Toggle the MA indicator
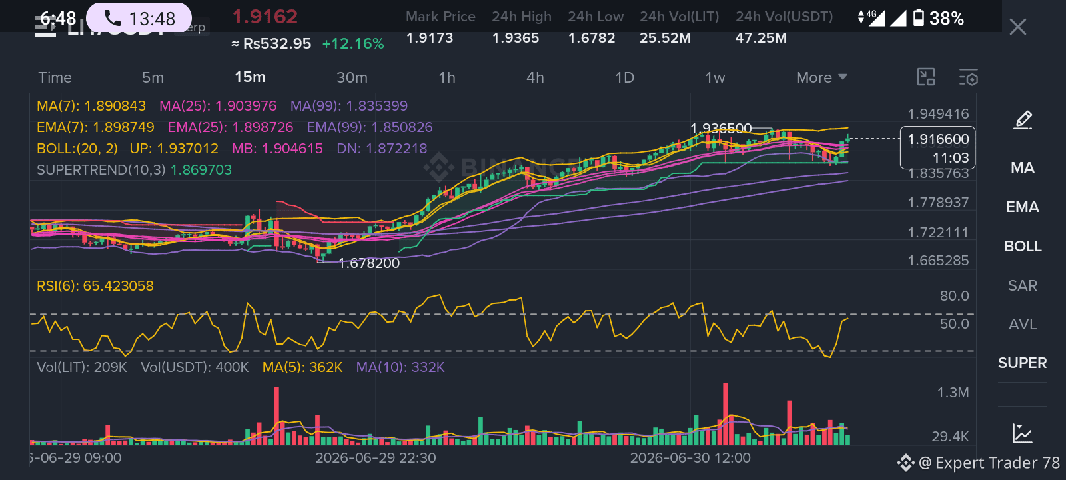 [x=1023, y=167]
